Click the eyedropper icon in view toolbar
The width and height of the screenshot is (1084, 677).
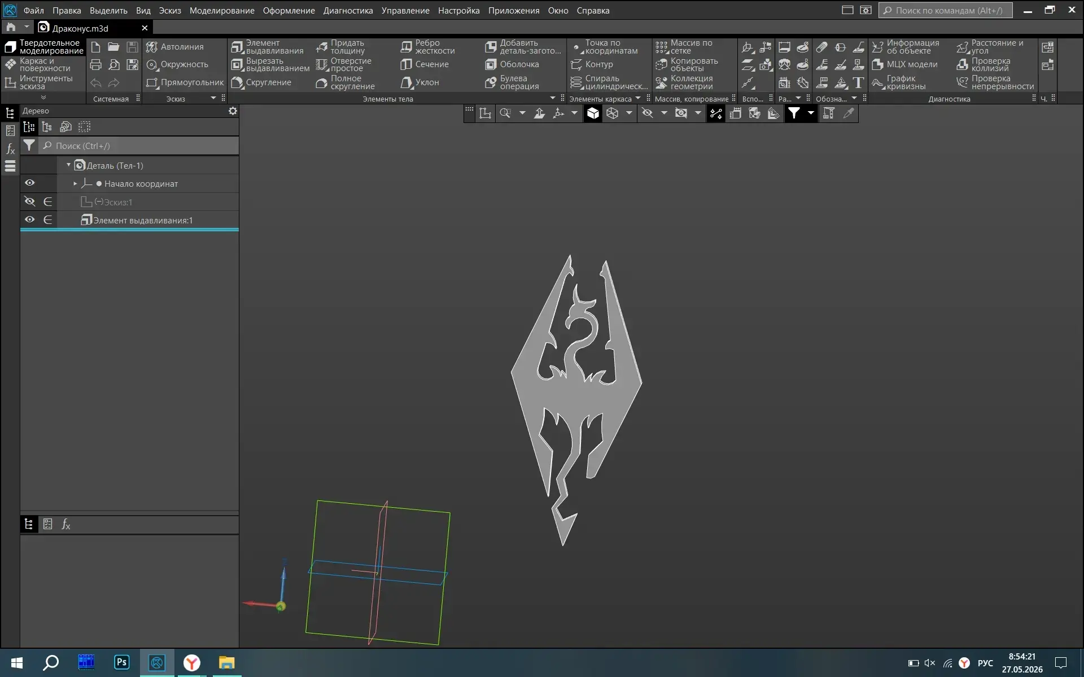[x=848, y=113]
